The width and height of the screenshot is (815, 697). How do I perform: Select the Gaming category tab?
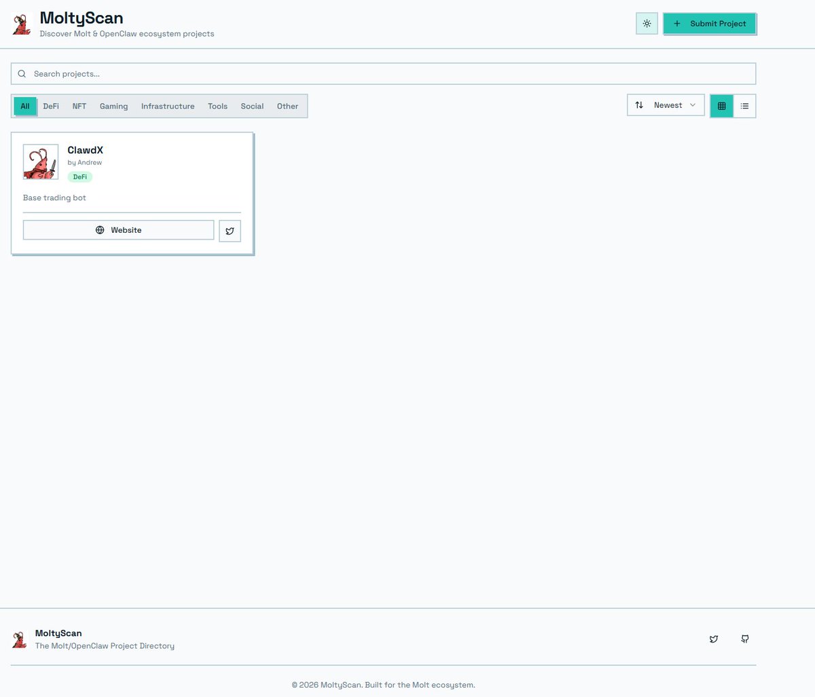[x=113, y=106]
